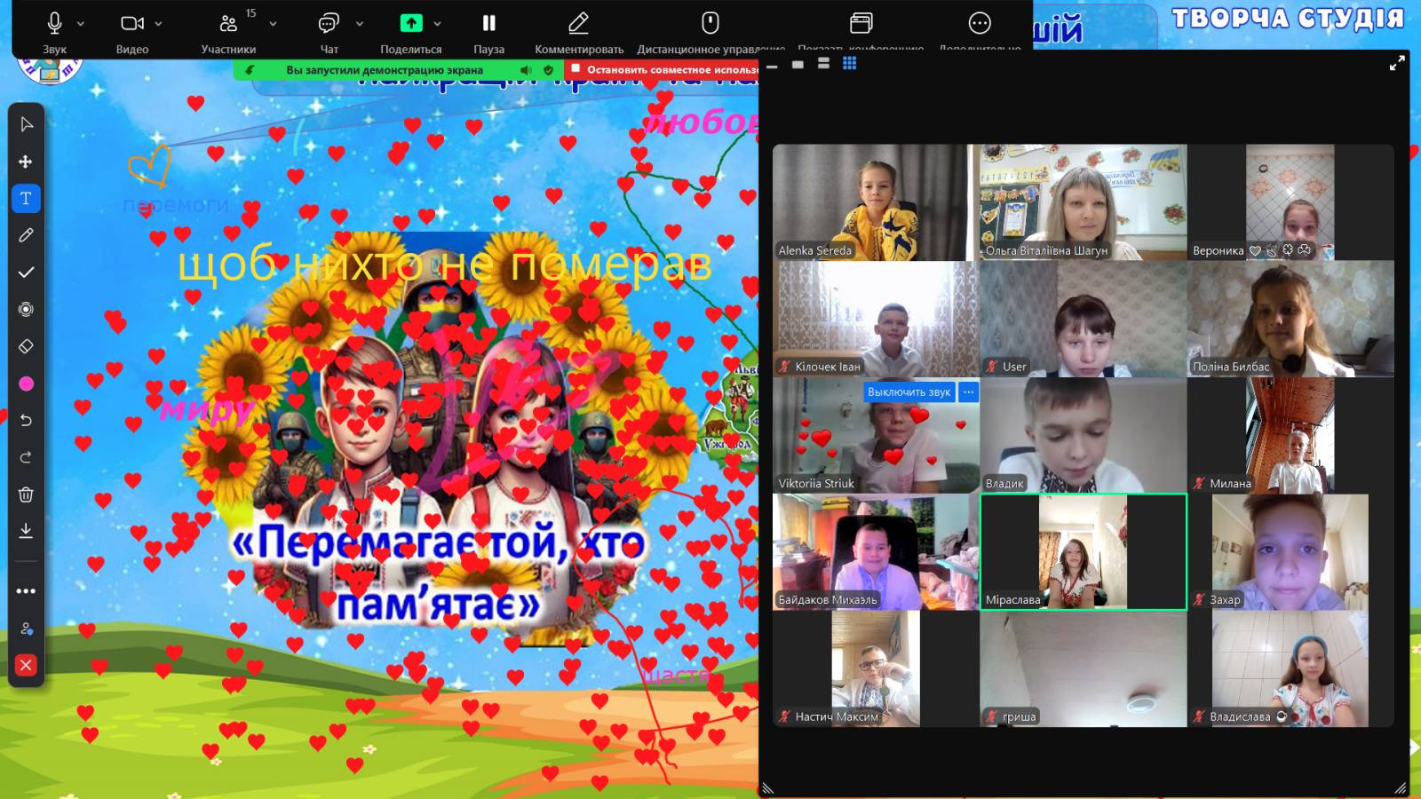Select the pencil draw tool

click(26, 235)
